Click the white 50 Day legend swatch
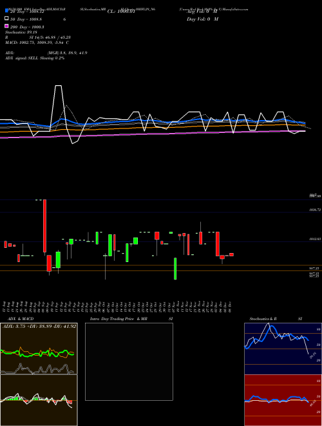Viewport: 322px width, 426px height. pyautogui.click(x=6, y=19)
